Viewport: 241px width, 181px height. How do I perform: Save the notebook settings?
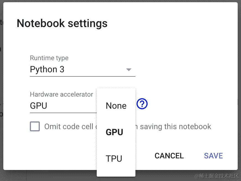point(213,156)
